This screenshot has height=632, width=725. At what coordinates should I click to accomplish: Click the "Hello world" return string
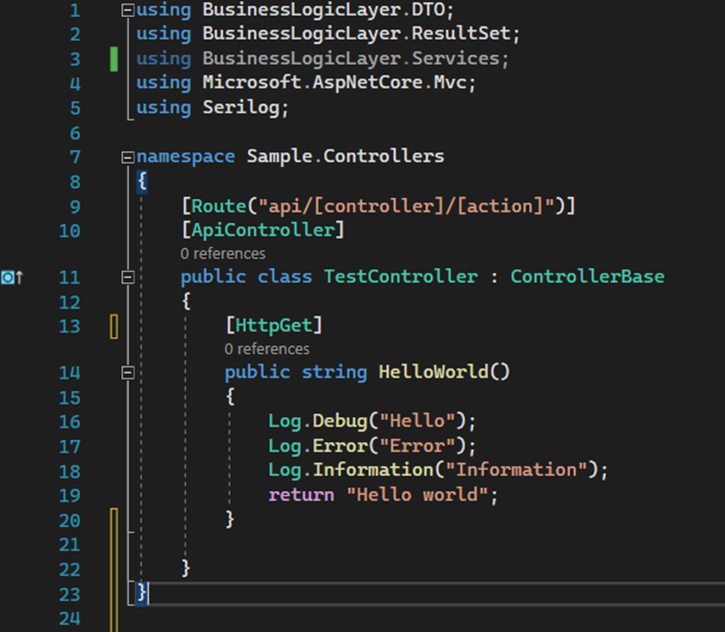[416, 495]
